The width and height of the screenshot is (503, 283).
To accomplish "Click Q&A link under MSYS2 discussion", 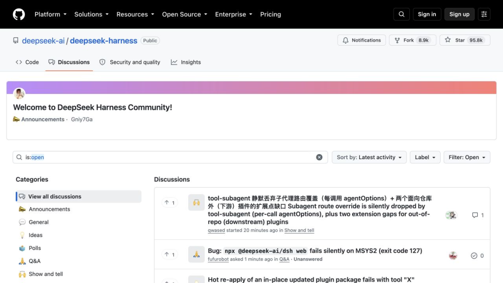I will click(x=284, y=259).
